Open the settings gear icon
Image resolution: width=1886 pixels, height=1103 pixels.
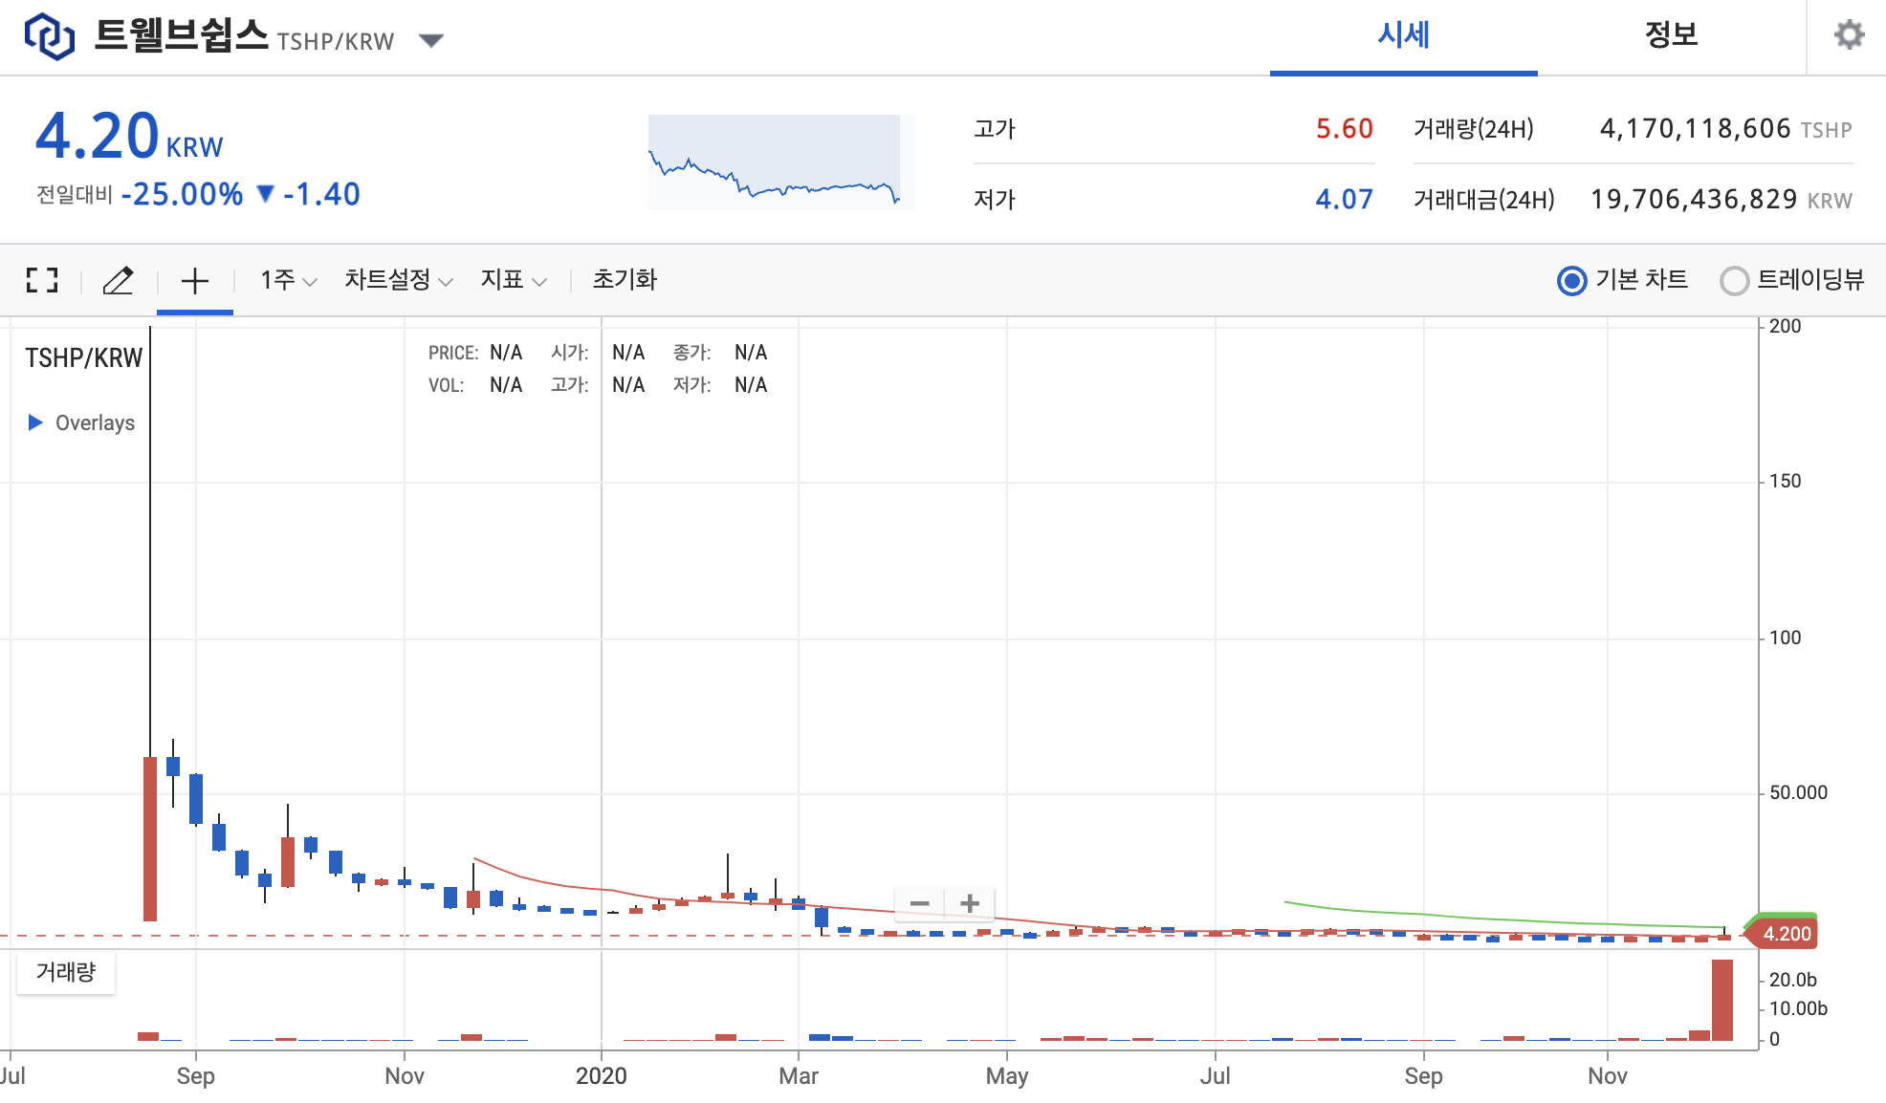coord(1849,35)
